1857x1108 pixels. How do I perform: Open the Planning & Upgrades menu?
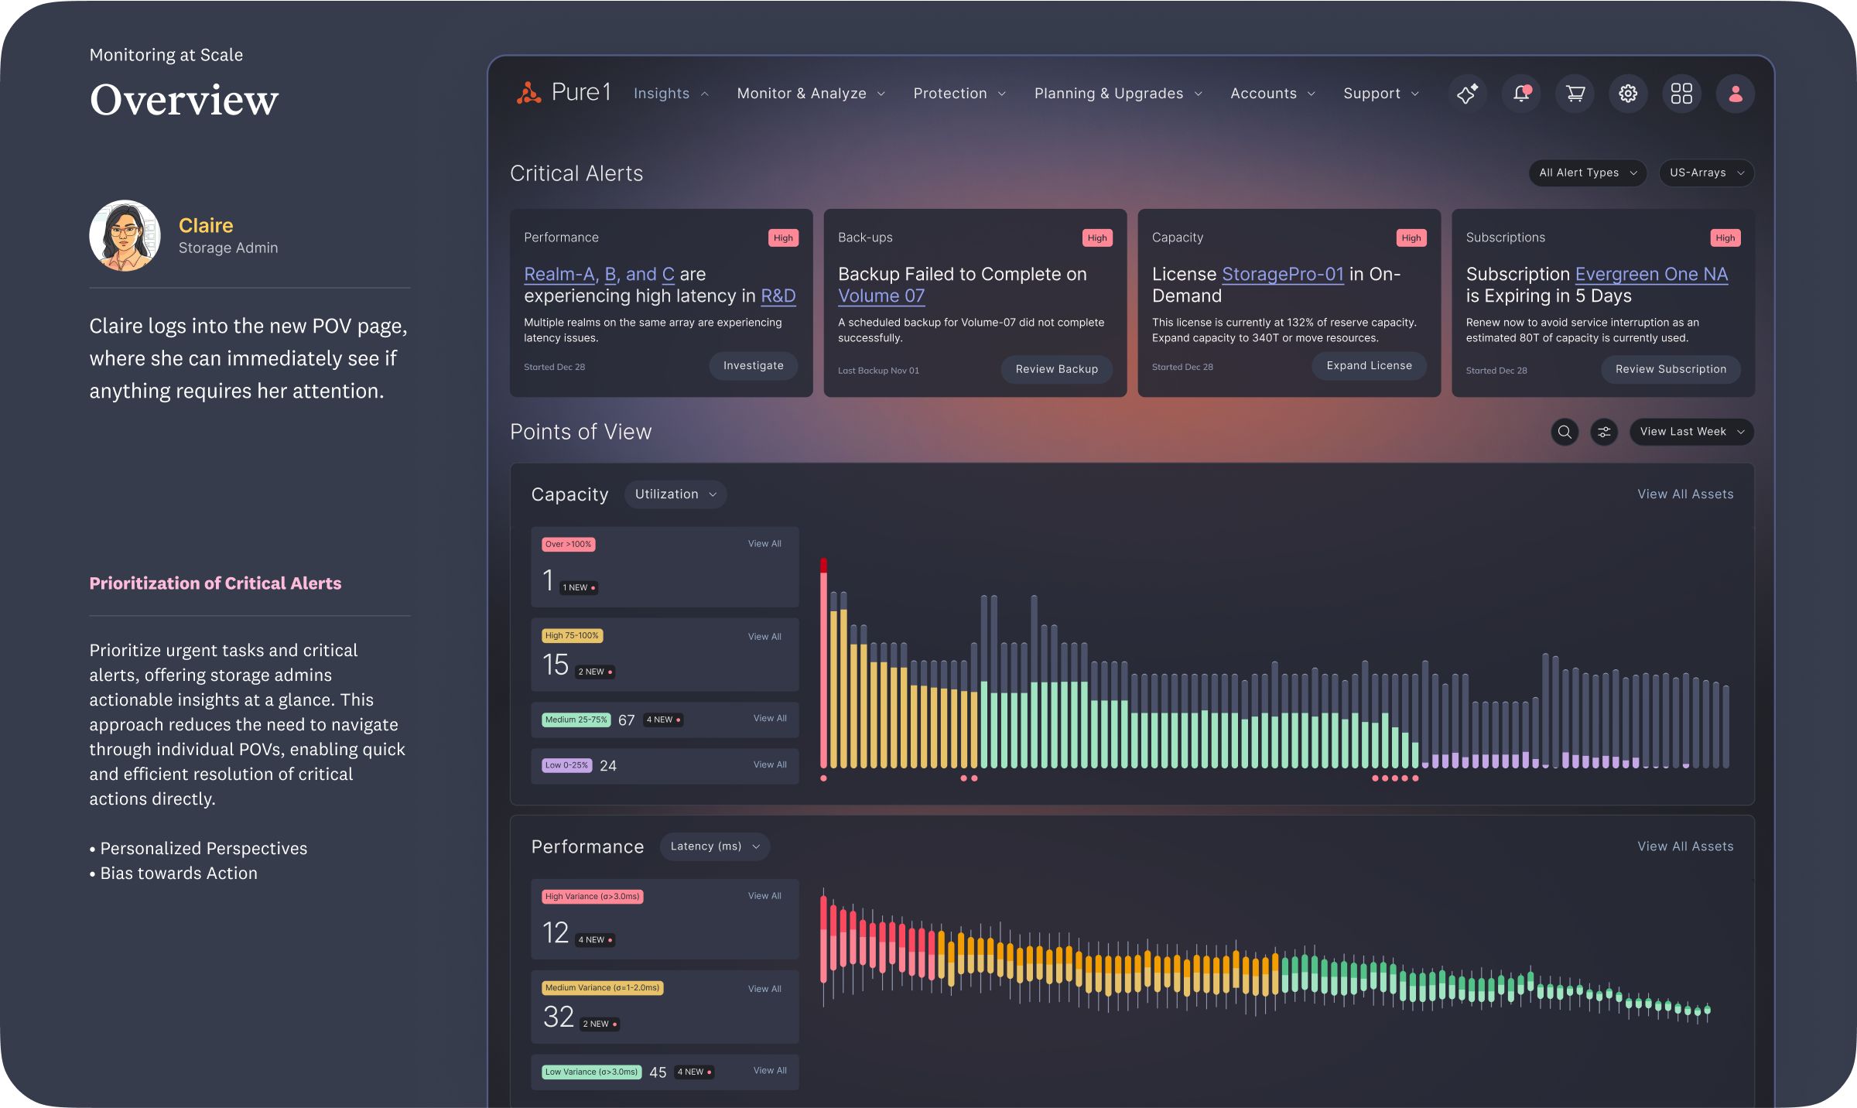click(1117, 94)
